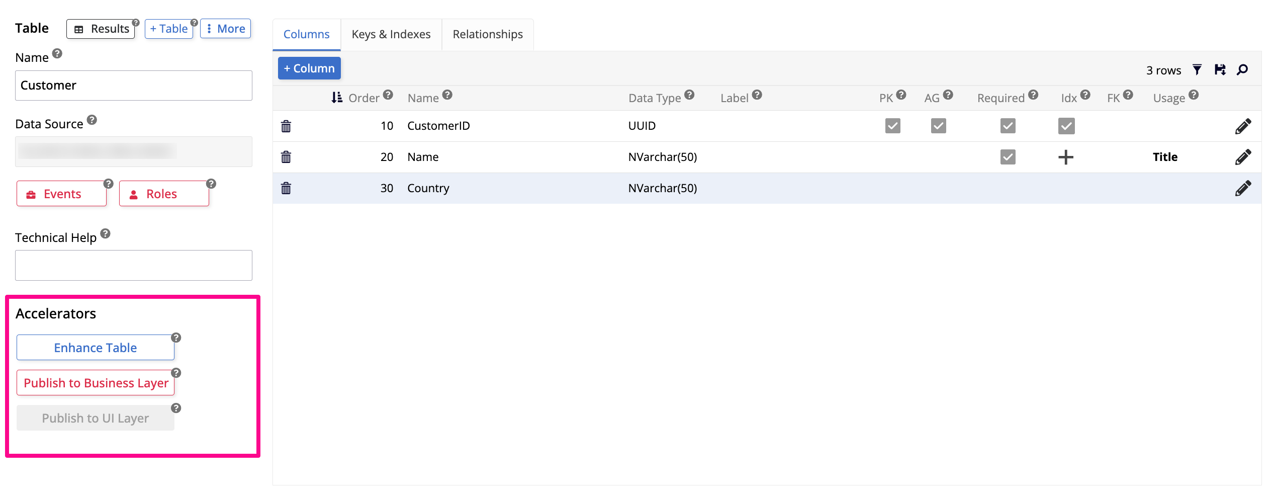Screen dimensions: 1276x495
Task: Open the Relationships tab
Action: pos(488,34)
